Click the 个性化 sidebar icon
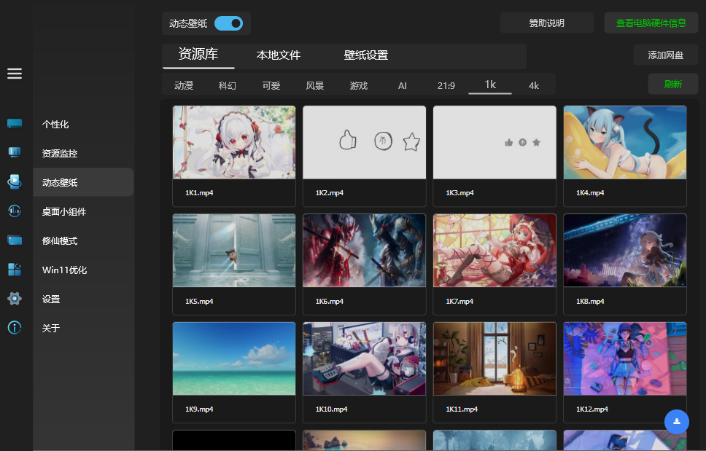 pyautogui.click(x=15, y=123)
